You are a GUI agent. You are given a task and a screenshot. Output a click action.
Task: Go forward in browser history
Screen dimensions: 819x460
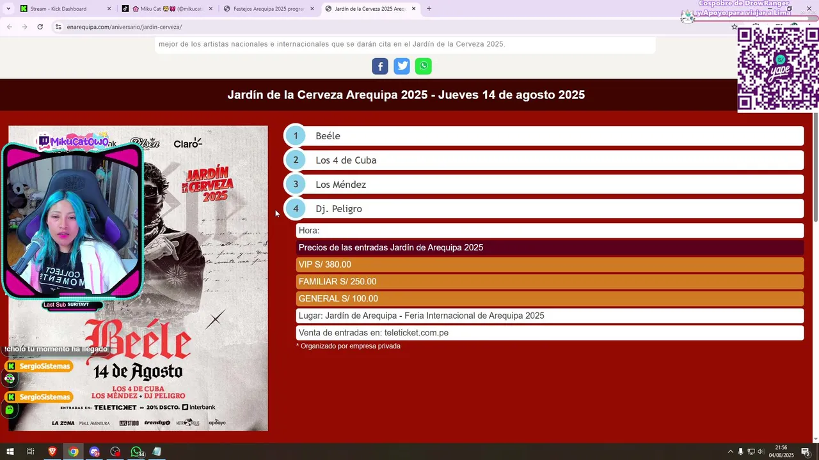point(24,27)
